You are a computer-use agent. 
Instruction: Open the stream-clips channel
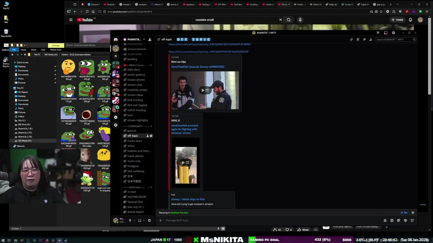tap(135, 85)
